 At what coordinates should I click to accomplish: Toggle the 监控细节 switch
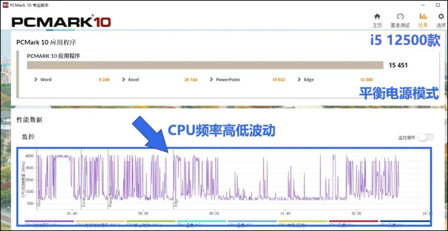point(426,138)
